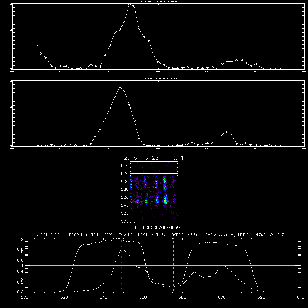The width and height of the screenshot is (308, 308).
Task: Select the solid green line near 561 in bottom plot
Action: click(x=145, y=265)
